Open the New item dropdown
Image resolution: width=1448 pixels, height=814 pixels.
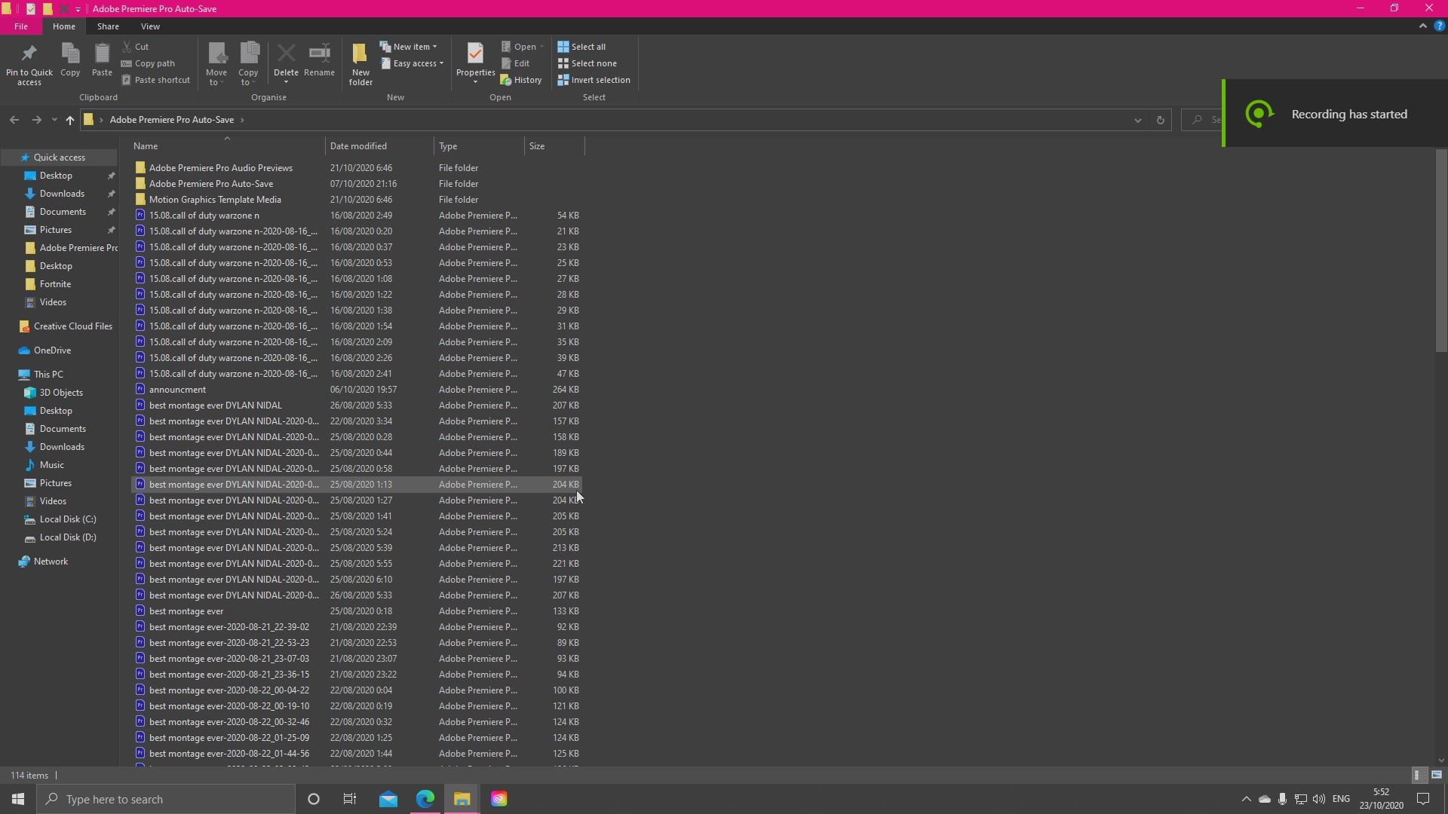pyautogui.click(x=411, y=47)
